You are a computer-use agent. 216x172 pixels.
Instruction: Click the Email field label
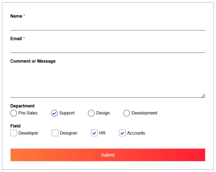[16, 39]
